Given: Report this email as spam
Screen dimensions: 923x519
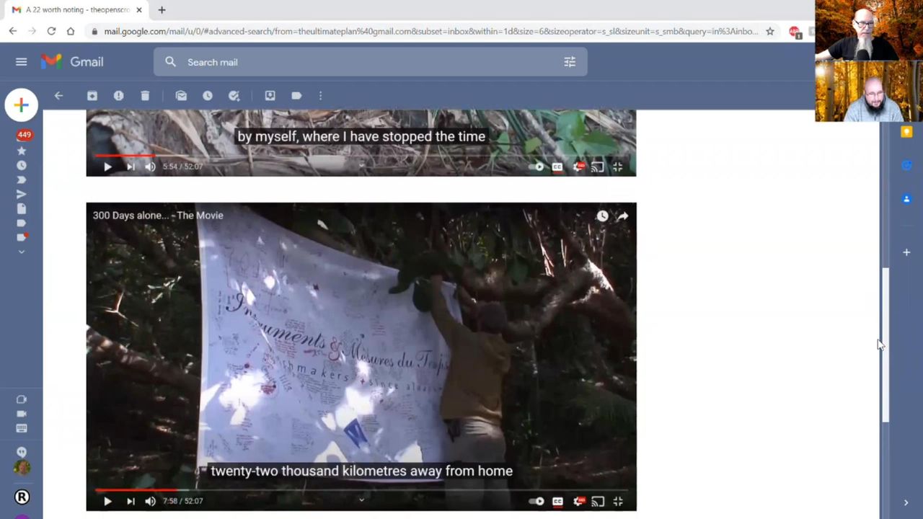Looking at the screenshot, I should 118,96.
